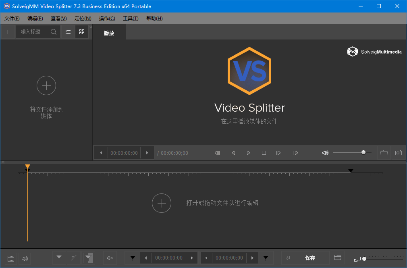Click the add marker funnel icon
The image size is (407, 268).
59,258
